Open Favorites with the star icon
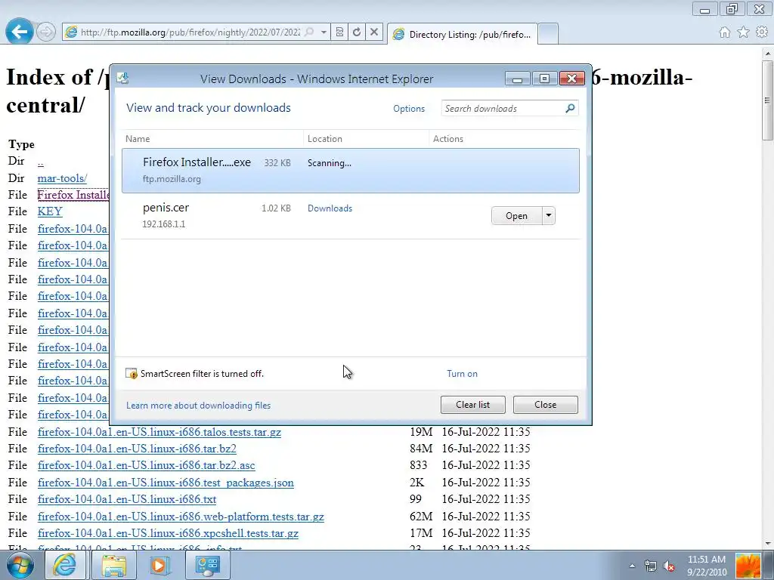Image resolution: width=774 pixels, height=580 pixels. (743, 32)
